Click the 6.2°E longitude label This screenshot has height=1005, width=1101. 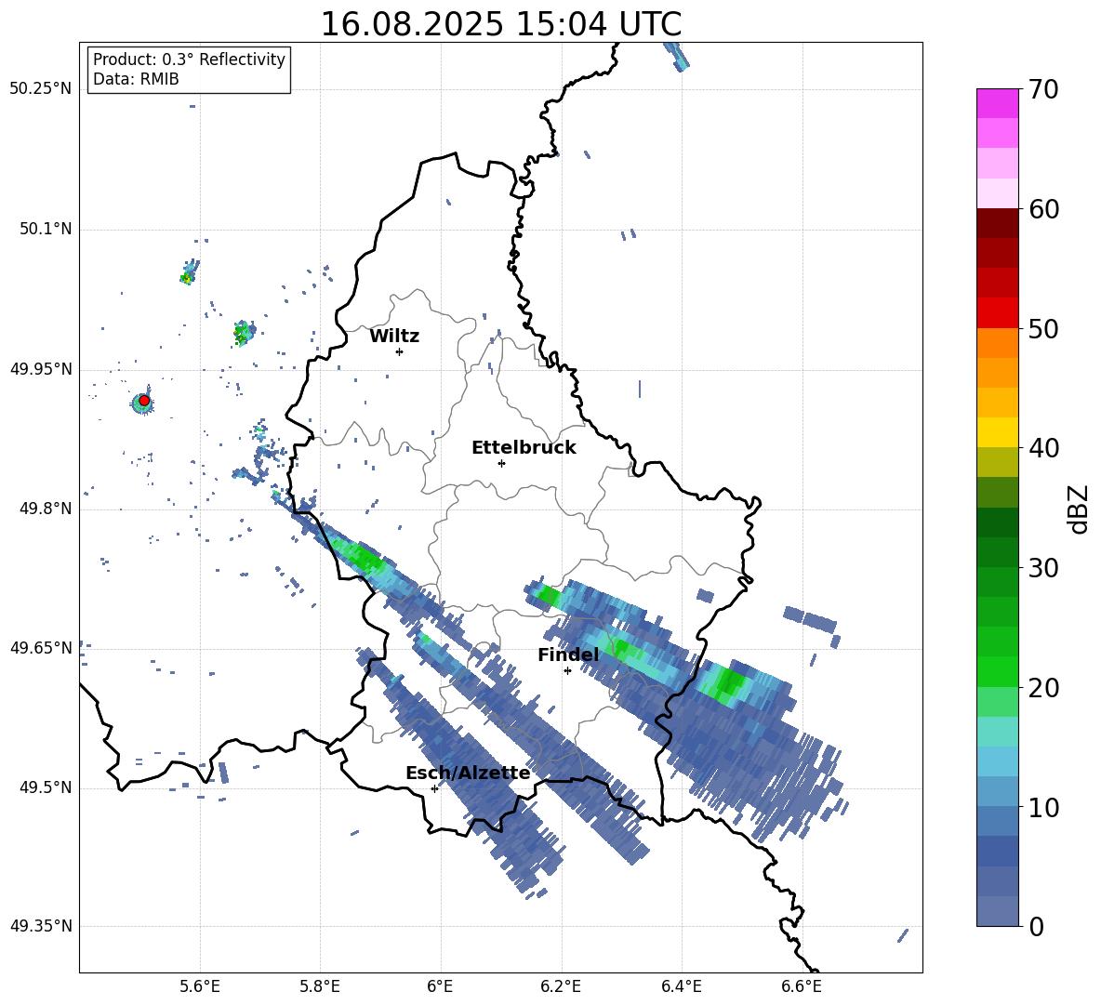tap(561, 986)
